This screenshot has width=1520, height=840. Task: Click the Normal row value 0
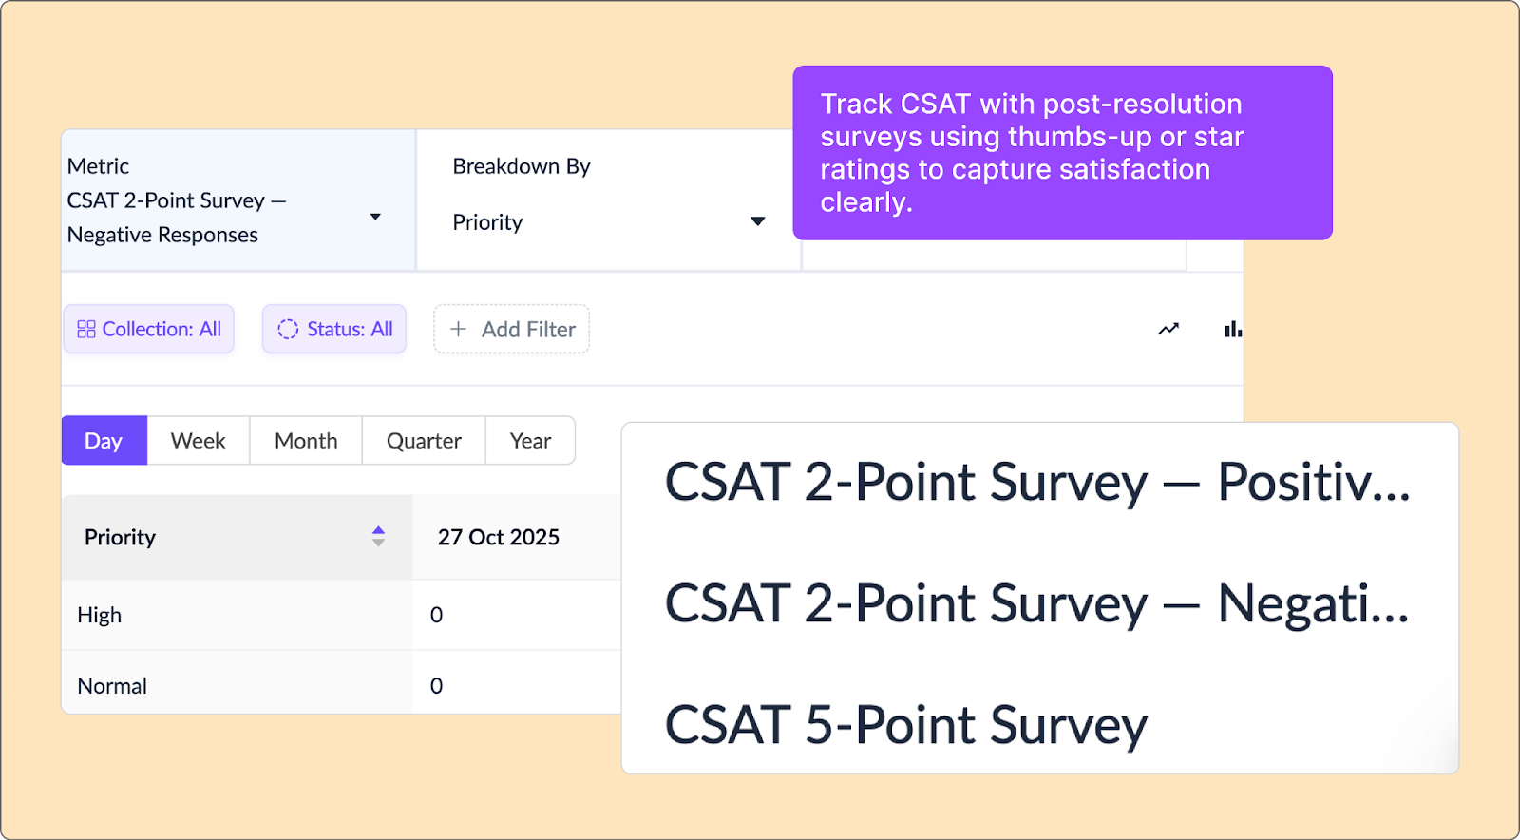436,686
